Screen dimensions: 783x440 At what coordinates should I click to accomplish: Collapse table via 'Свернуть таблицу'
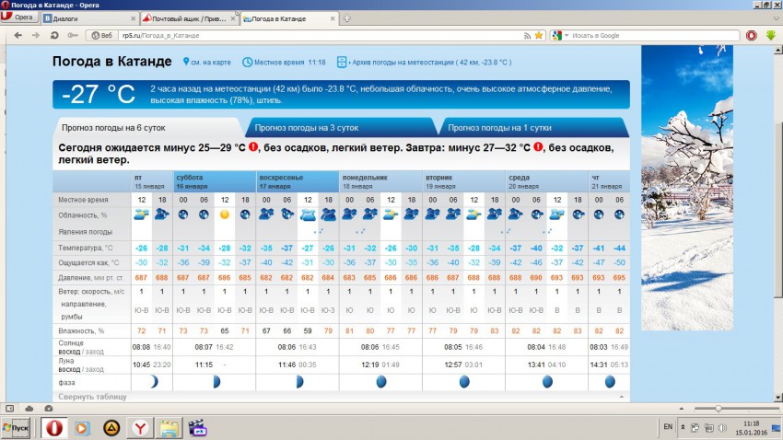coord(93,397)
